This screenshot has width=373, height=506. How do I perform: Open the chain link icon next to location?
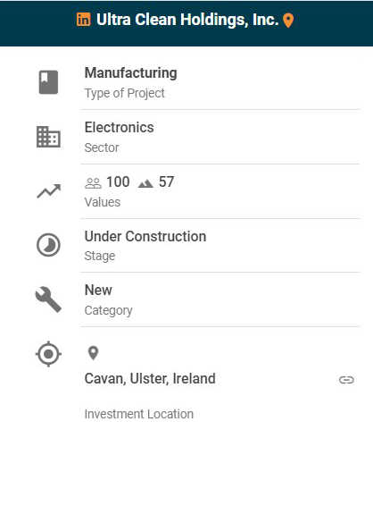[346, 380]
